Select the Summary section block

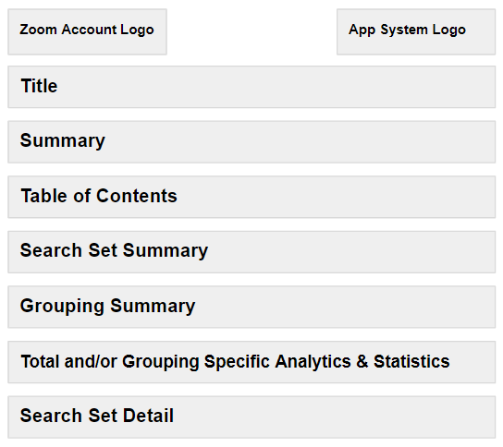(251, 142)
